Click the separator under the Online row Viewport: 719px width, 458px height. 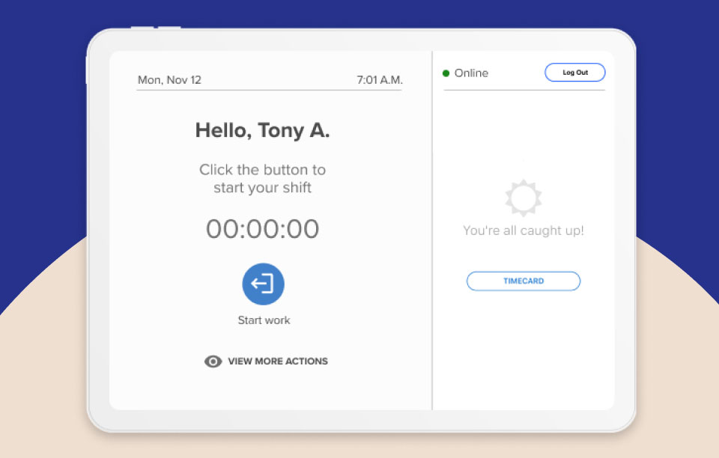tap(524, 88)
